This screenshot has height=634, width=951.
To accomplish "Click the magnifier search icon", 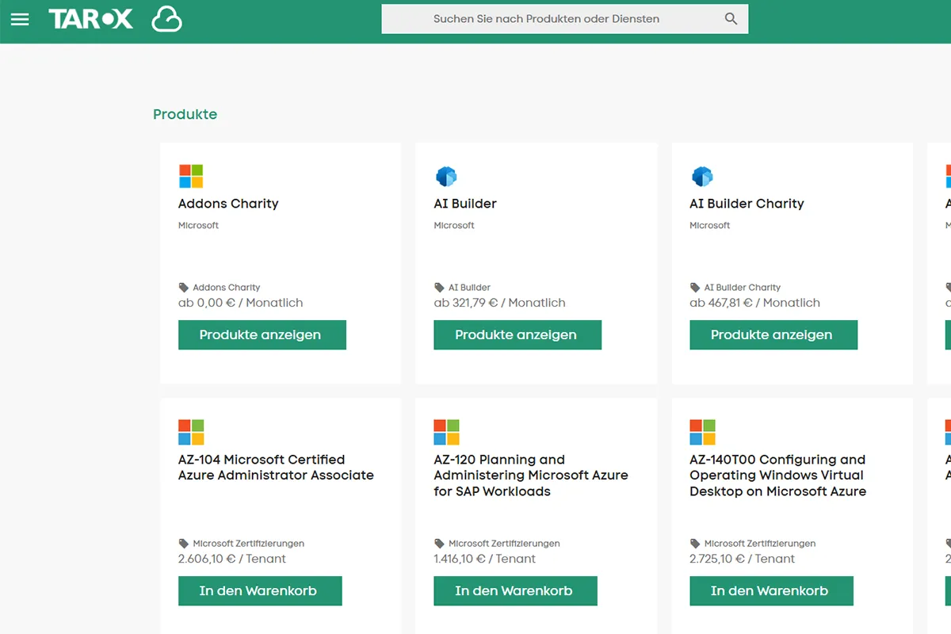I will click(x=731, y=19).
